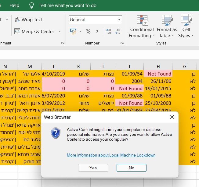This screenshot has width=199, height=187.
Task: Select column G header
Action: coord(185,66)
